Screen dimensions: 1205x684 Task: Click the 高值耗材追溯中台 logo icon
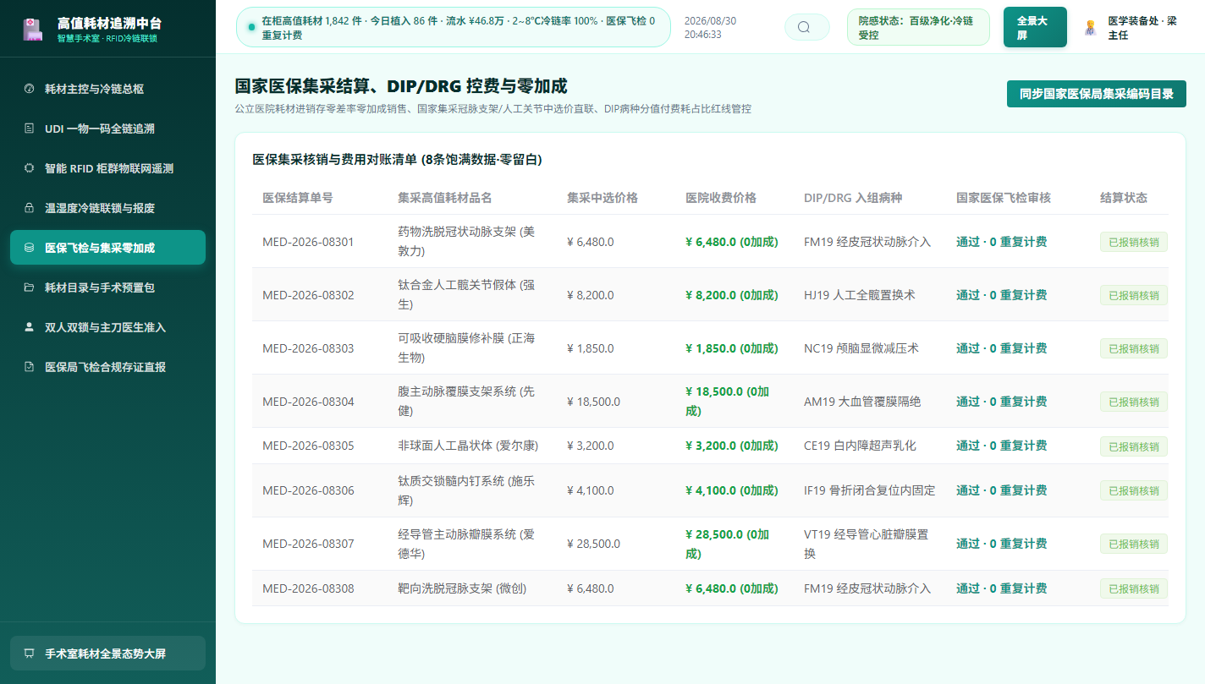click(x=31, y=29)
